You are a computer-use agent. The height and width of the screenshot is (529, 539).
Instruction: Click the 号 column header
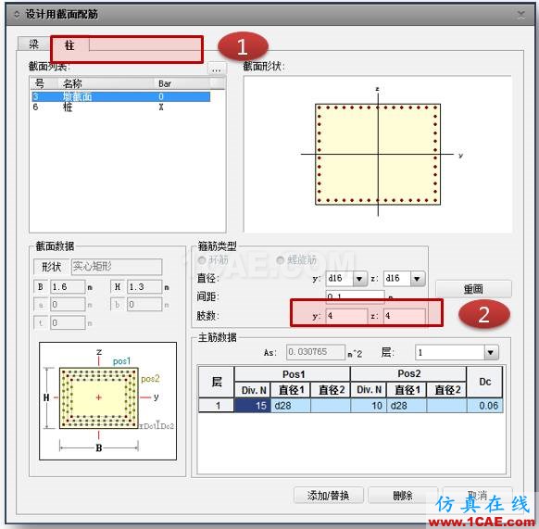tap(44, 83)
